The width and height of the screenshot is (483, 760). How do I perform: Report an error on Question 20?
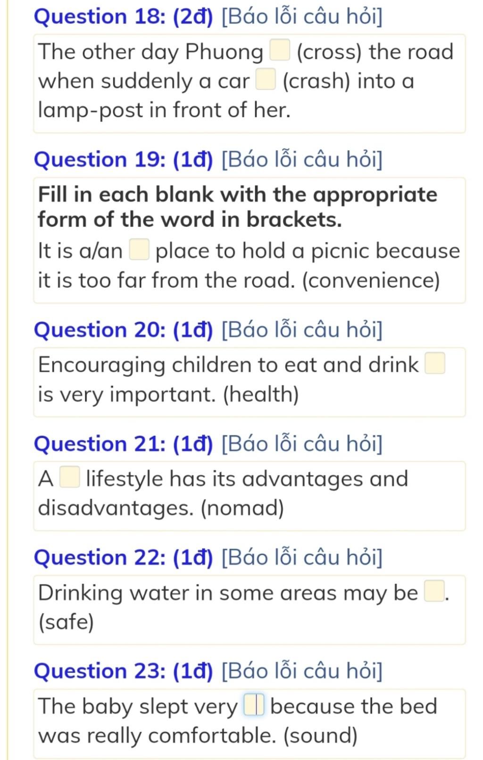click(x=302, y=329)
